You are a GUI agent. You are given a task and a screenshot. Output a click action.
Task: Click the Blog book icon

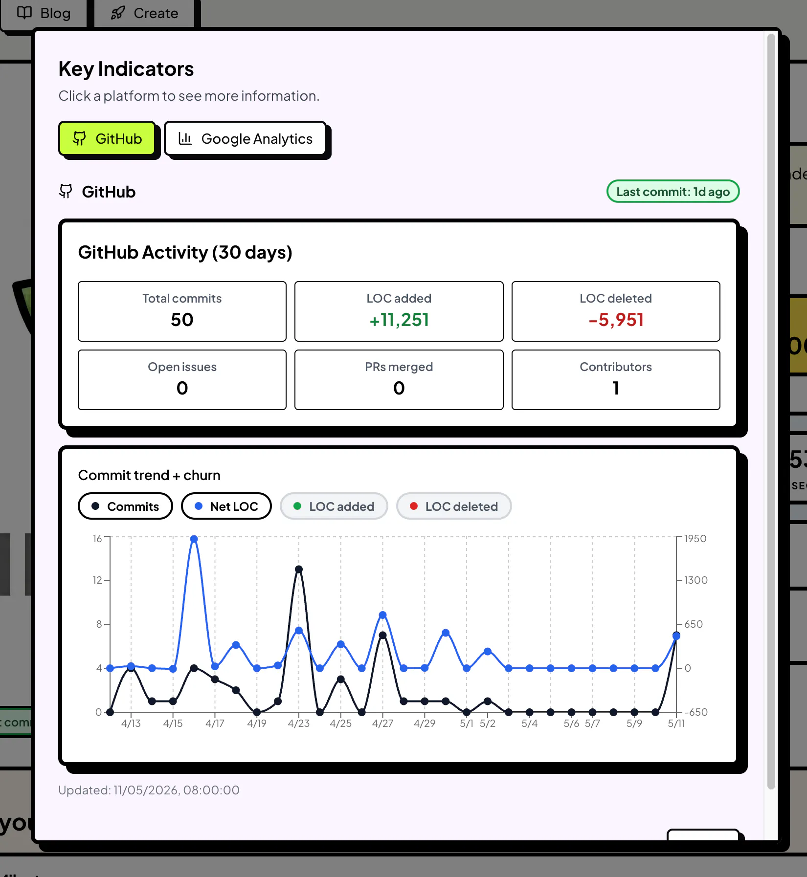click(24, 13)
